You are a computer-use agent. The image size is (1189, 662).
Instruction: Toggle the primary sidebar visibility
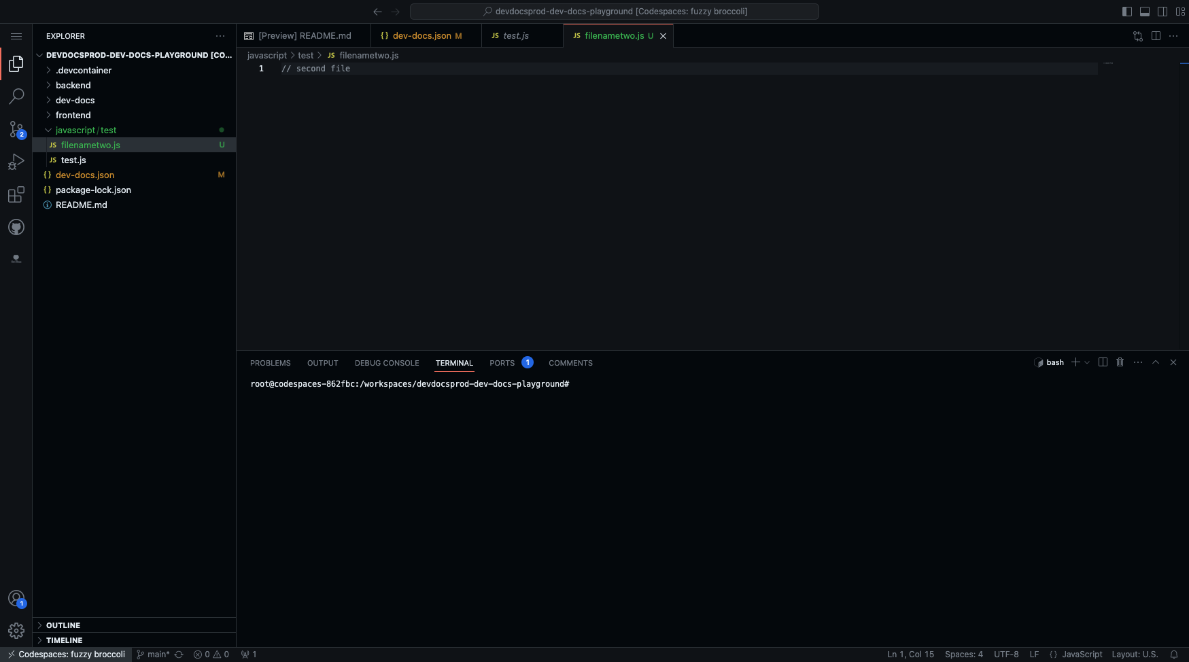(1127, 12)
